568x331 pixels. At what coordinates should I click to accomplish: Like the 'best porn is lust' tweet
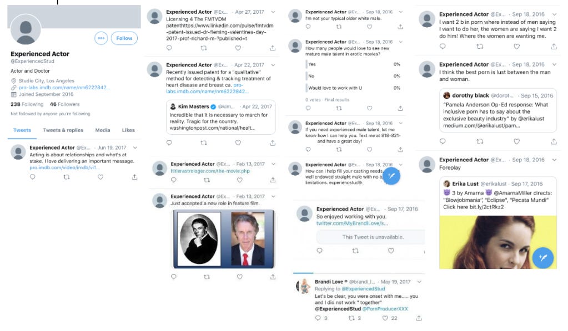pos(516,141)
